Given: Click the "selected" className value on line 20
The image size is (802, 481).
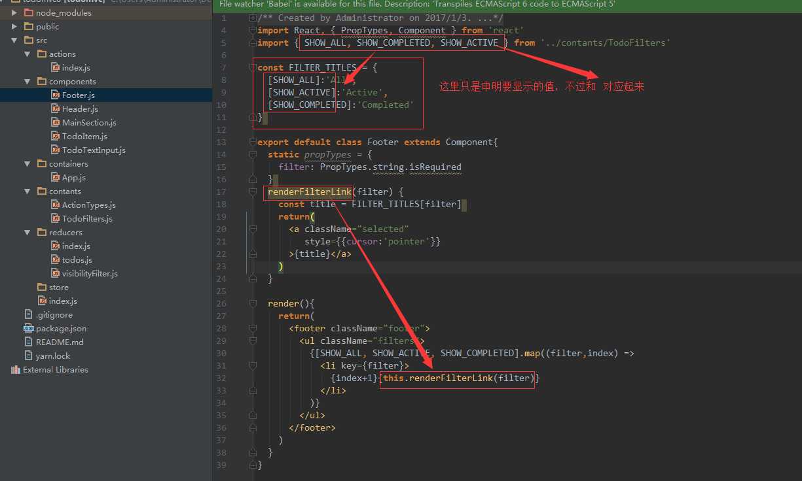Looking at the screenshot, I should [x=383, y=229].
